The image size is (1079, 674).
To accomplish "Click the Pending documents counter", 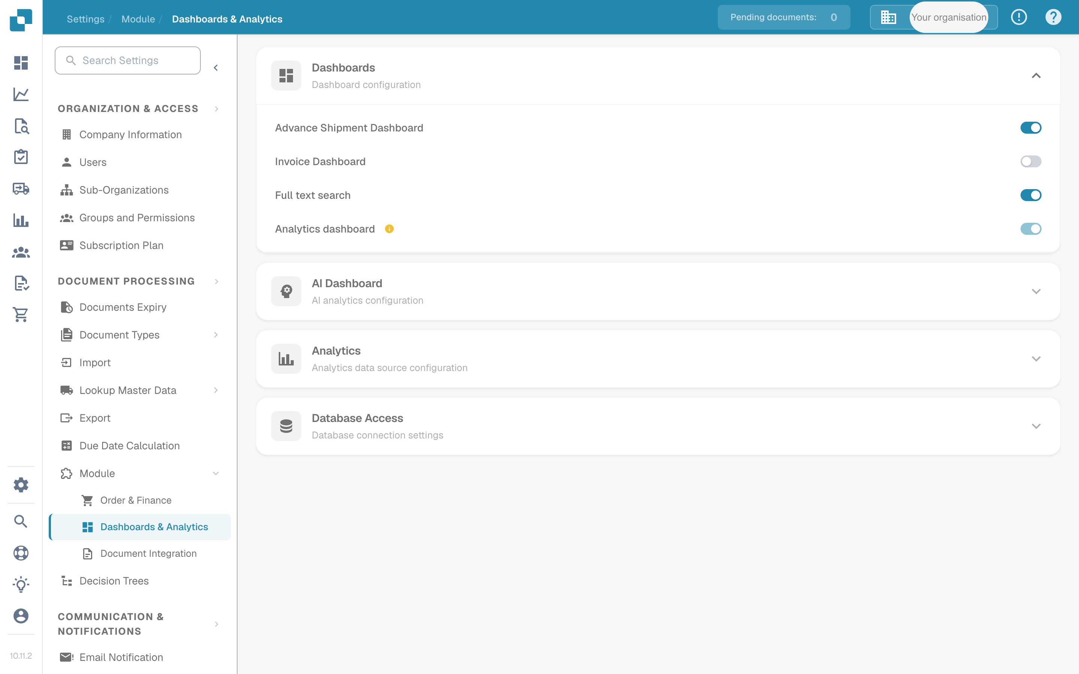I will click(784, 17).
